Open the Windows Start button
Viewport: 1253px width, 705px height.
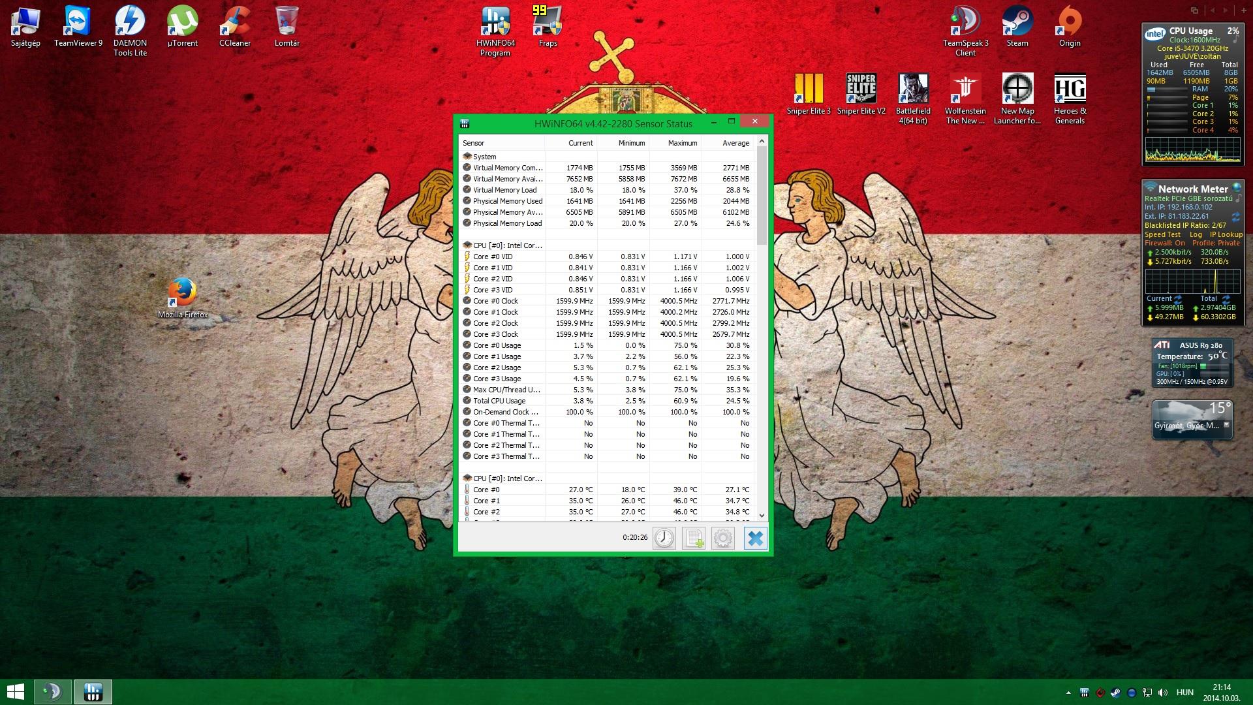[x=15, y=692]
